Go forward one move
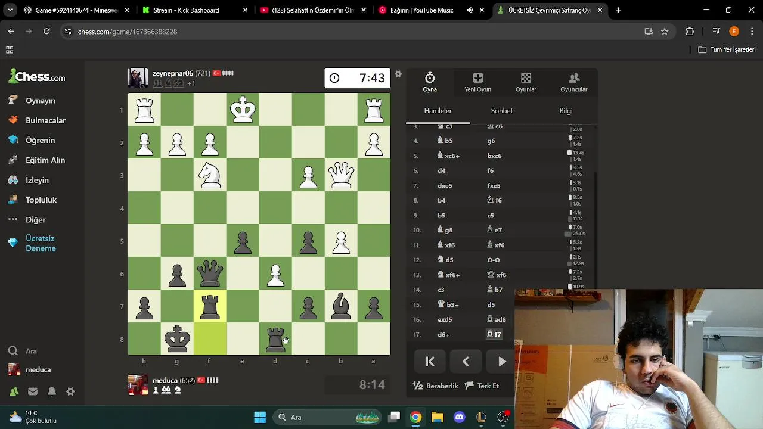The height and width of the screenshot is (429, 763). point(502,362)
